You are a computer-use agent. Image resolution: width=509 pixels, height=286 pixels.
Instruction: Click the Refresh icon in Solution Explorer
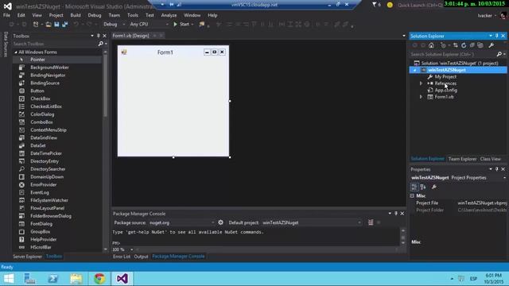(464, 45)
